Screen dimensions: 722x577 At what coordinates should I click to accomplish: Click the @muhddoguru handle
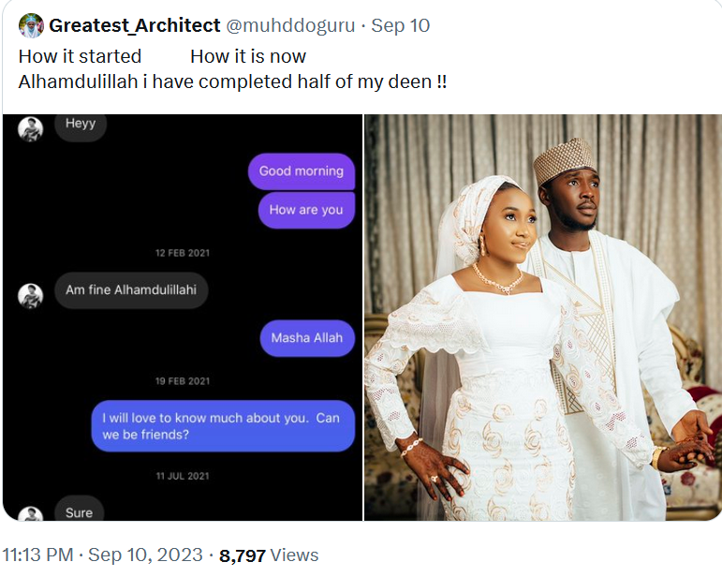click(x=290, y=25)
